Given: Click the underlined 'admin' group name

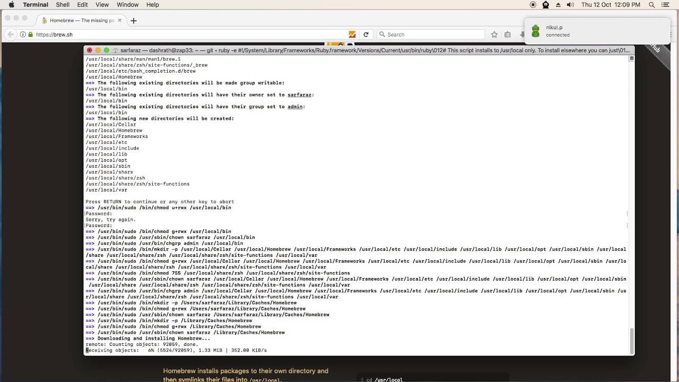Looking at the screenshot, I should (295, 107).
